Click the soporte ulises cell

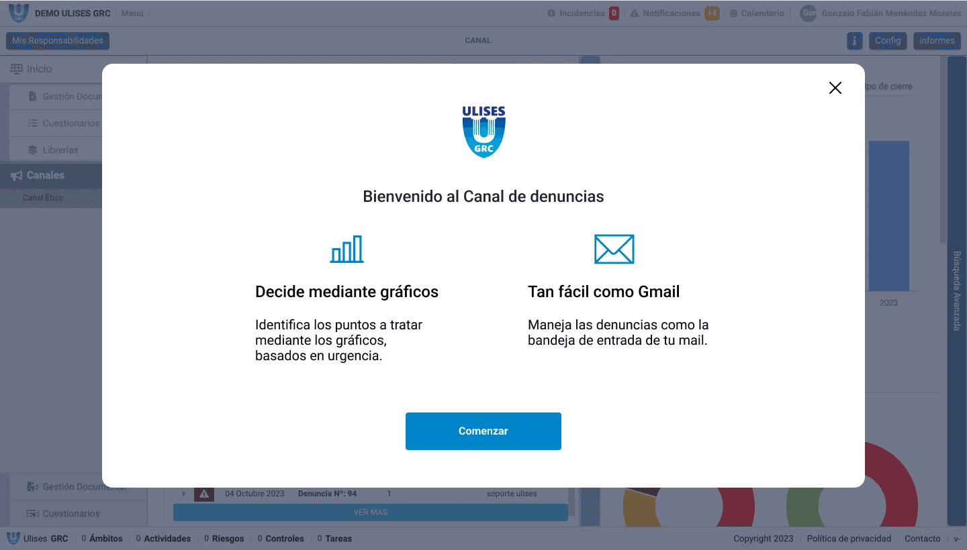(512, 494)
